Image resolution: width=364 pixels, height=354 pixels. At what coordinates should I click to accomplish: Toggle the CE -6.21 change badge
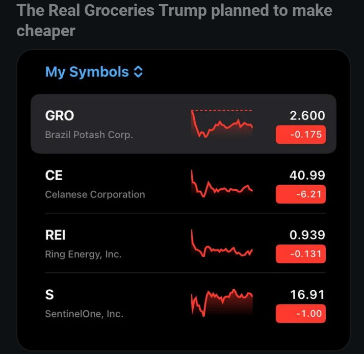(301, 194)
